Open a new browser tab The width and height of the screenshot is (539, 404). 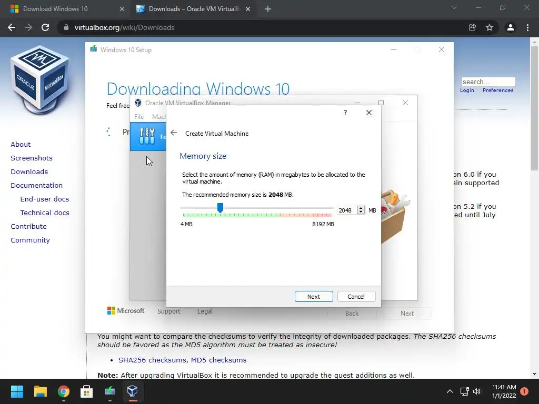[268, 9]
